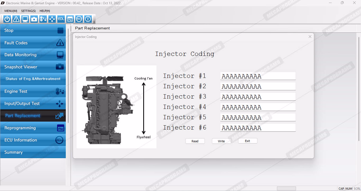Open fault codes via warning triangle toolbar icon

pos(16,19)
